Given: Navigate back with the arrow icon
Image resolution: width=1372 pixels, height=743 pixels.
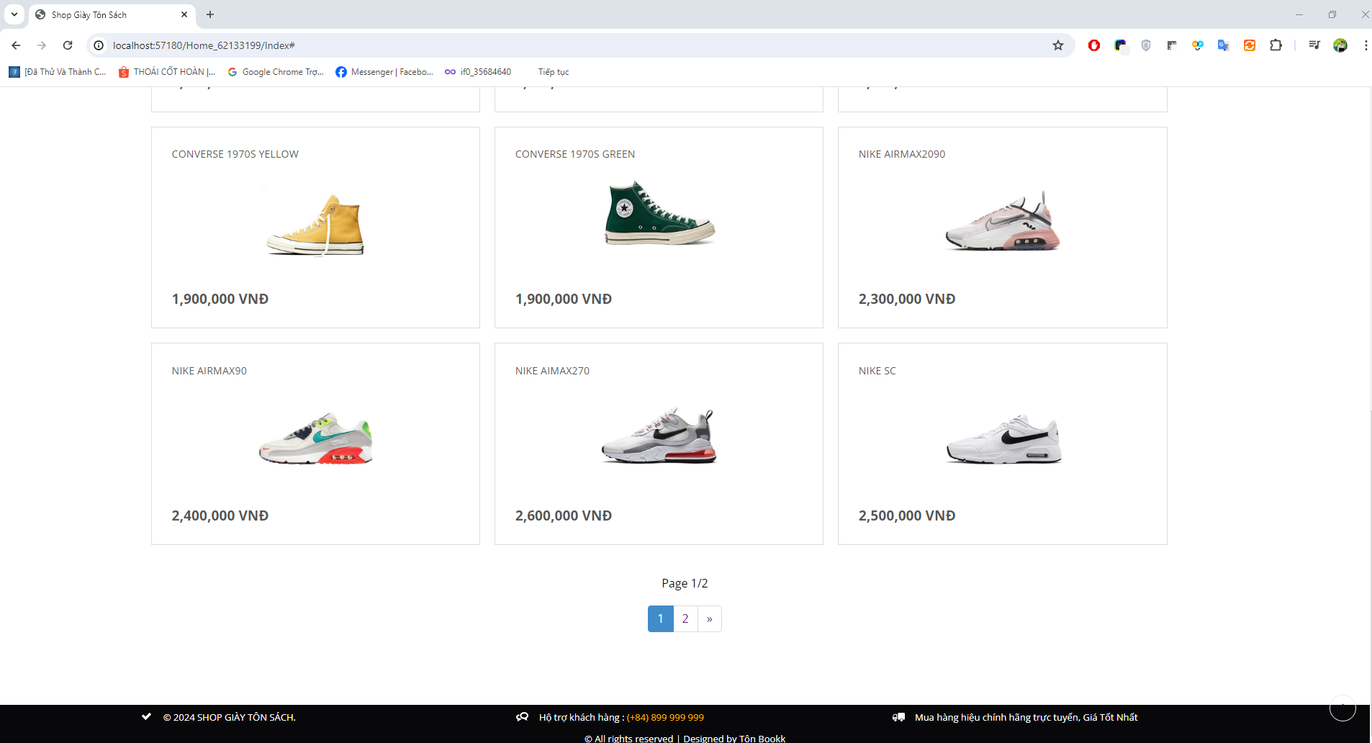Looking at the screenshot, I should [16, 45].
